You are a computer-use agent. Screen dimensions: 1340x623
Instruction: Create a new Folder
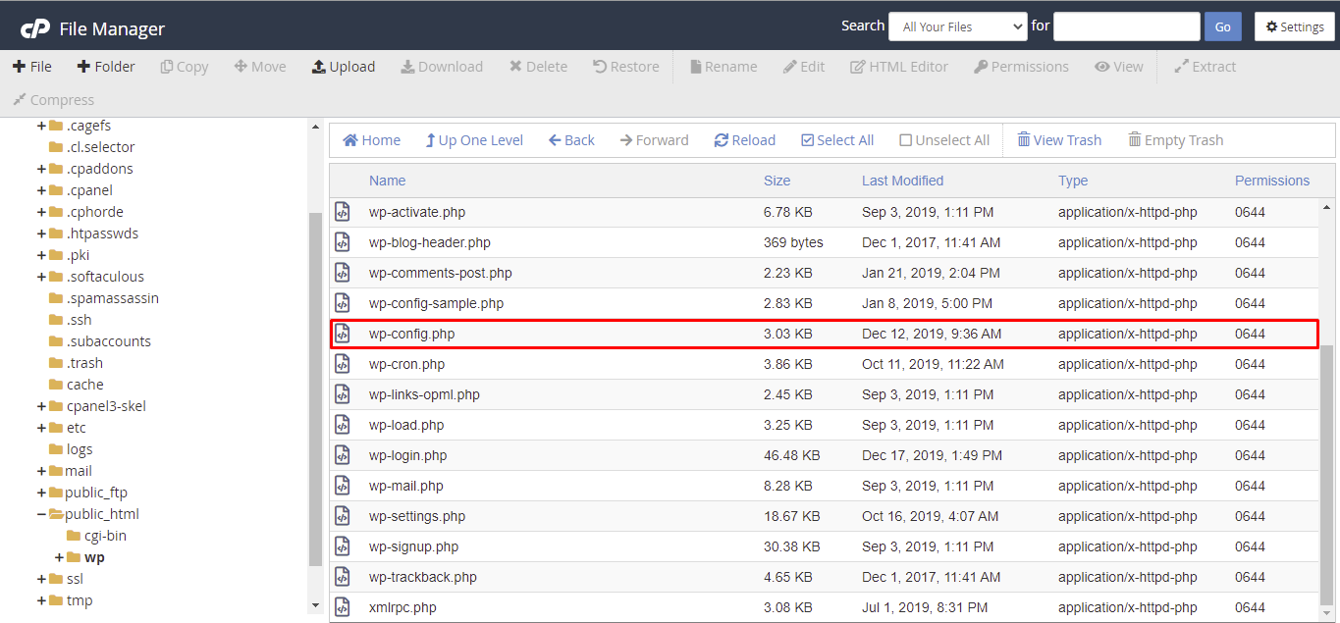coord(106,66)
